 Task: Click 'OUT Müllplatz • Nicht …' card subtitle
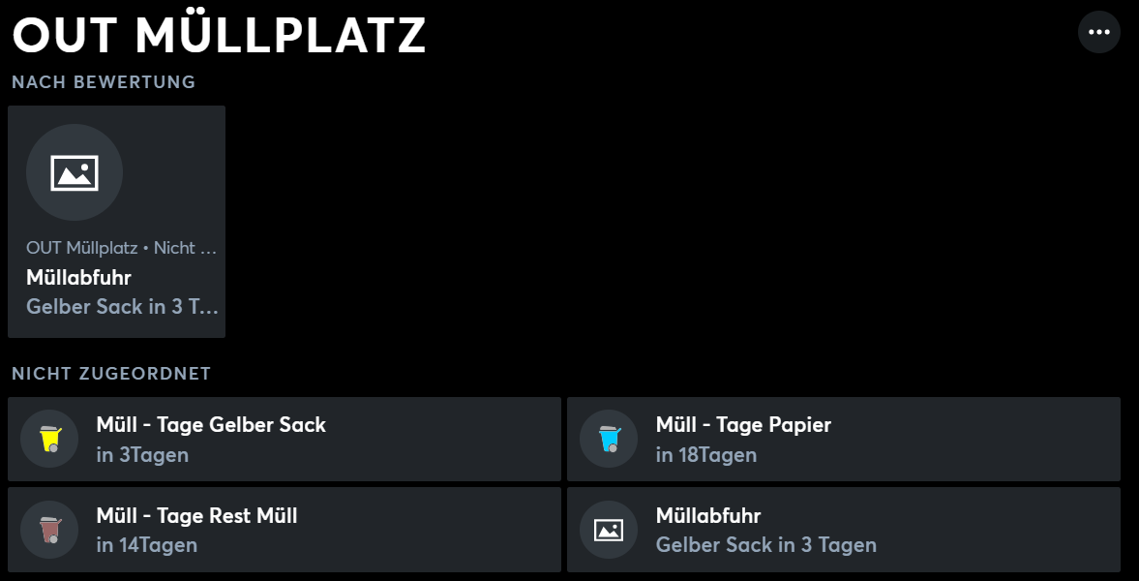point(121,248)
